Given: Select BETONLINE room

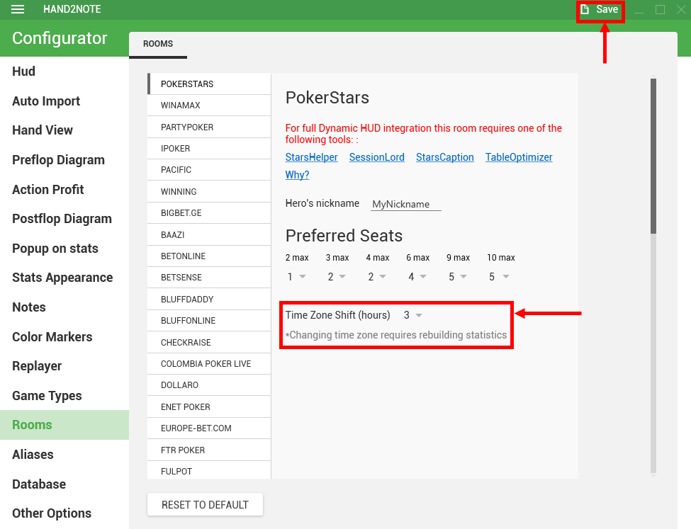Looking at the screenshot, I should pos(209,256).
